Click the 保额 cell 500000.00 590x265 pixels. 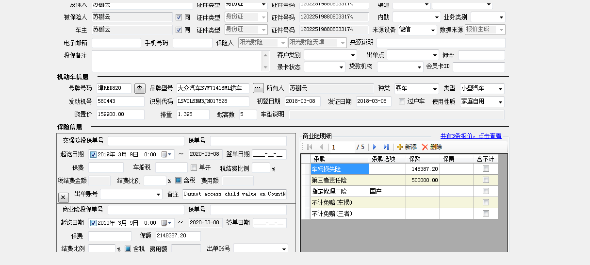pos(423,180)
